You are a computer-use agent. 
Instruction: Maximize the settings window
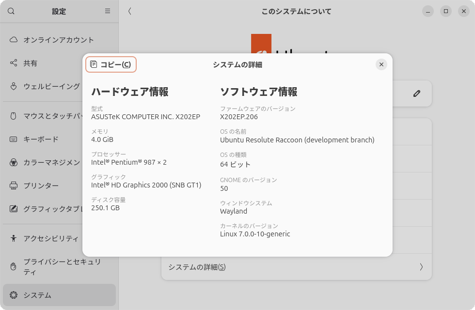pyautogui.click(x=446, y=11)
